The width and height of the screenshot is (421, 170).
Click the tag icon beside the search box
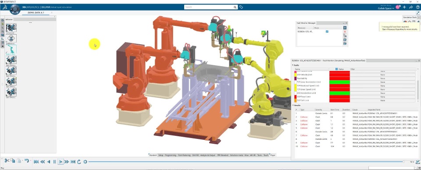click(x=241, y=7)
